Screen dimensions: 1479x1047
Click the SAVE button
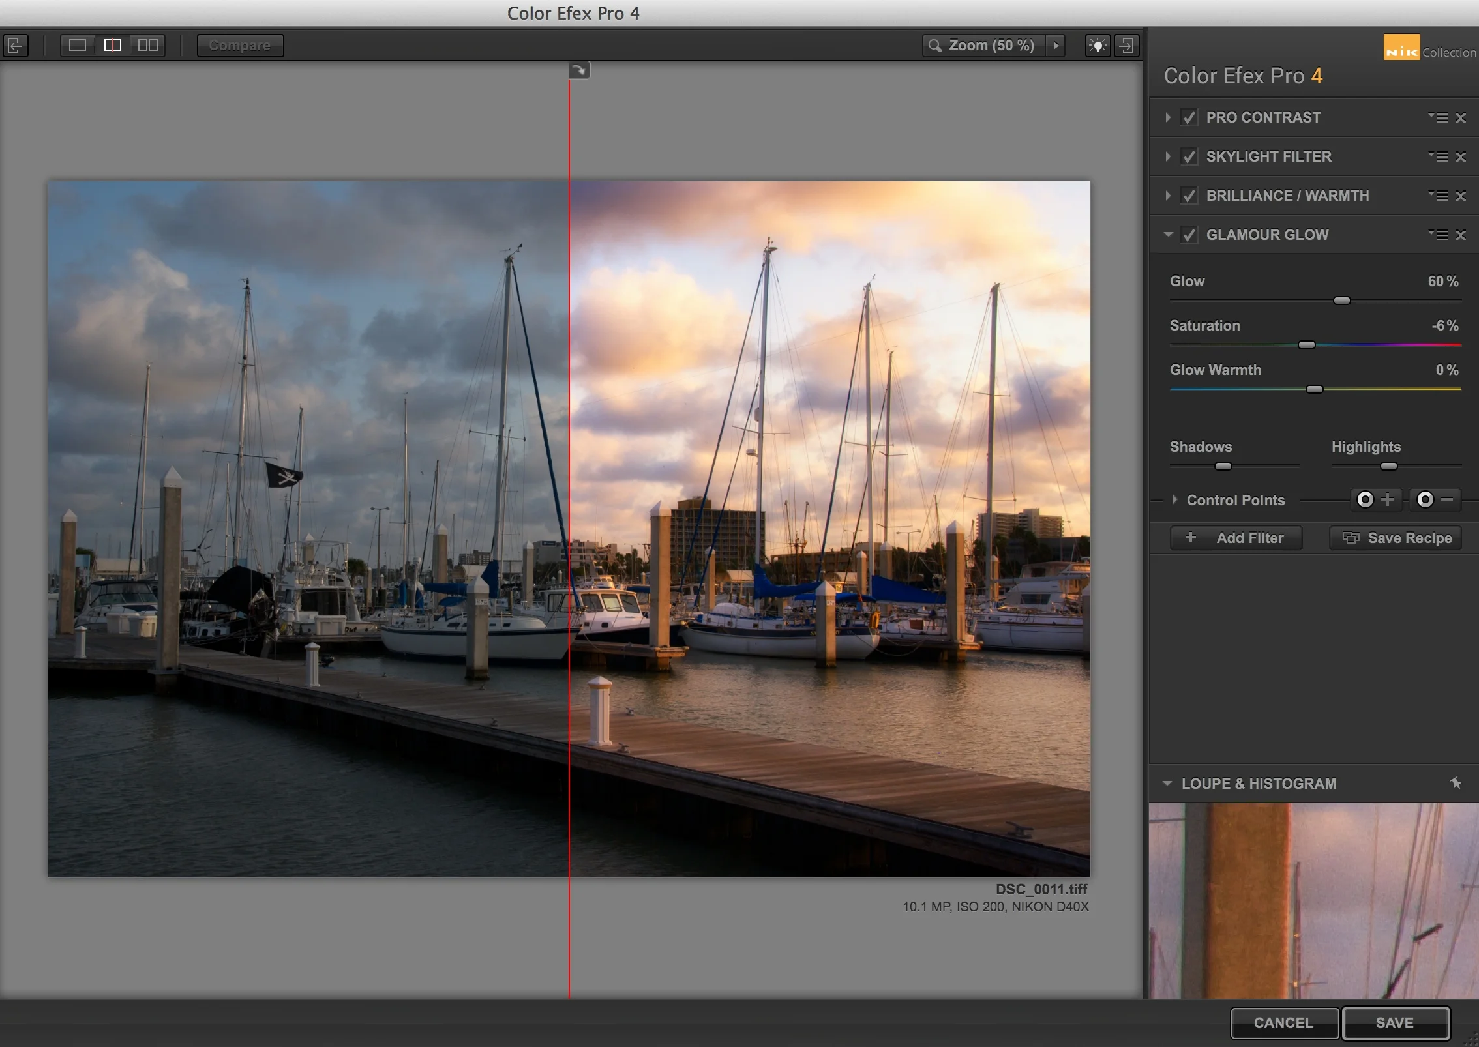1396,1023
